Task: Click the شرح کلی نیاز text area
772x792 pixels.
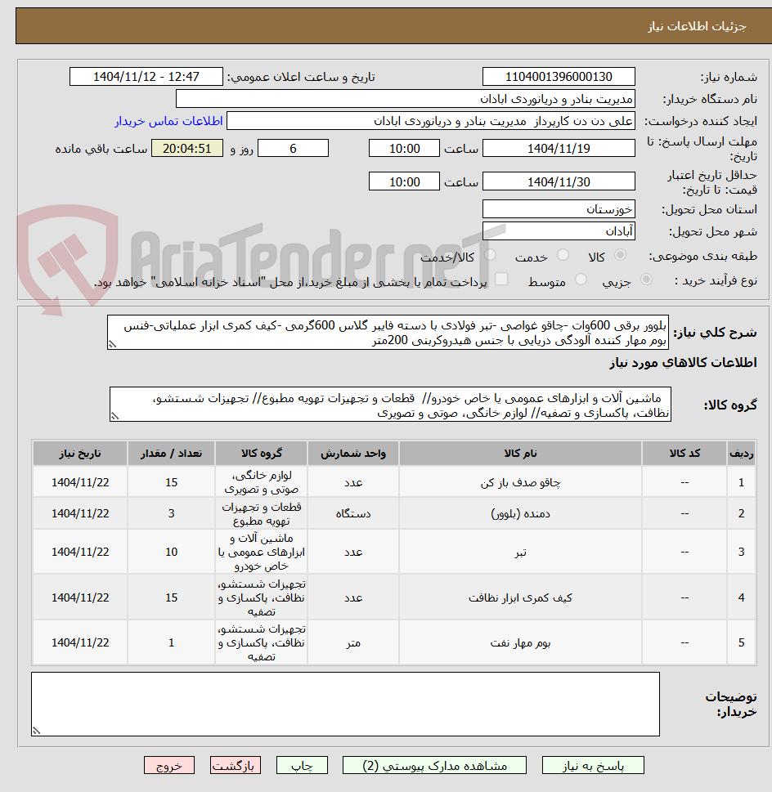Action: pos(388,333)
